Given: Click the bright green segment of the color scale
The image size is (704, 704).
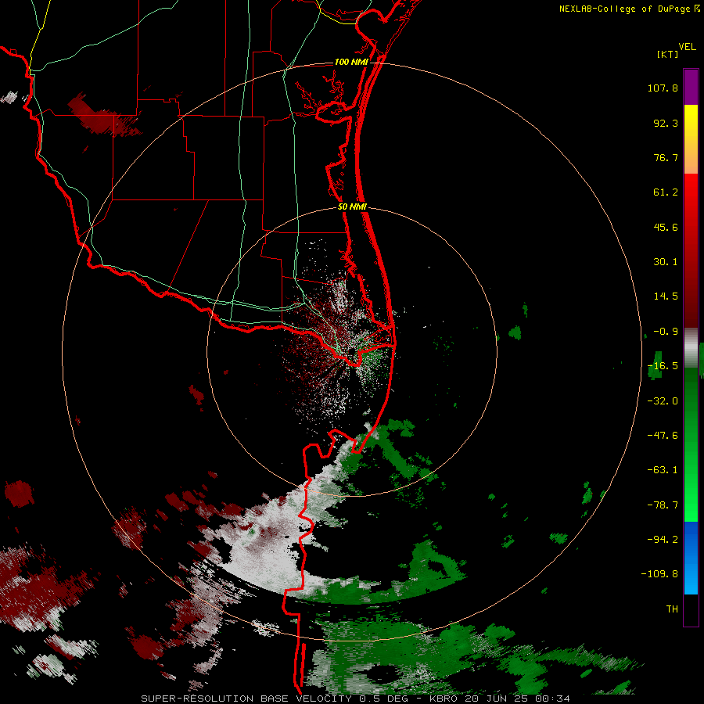Looking at the screenshot, I should pos(691,444).
